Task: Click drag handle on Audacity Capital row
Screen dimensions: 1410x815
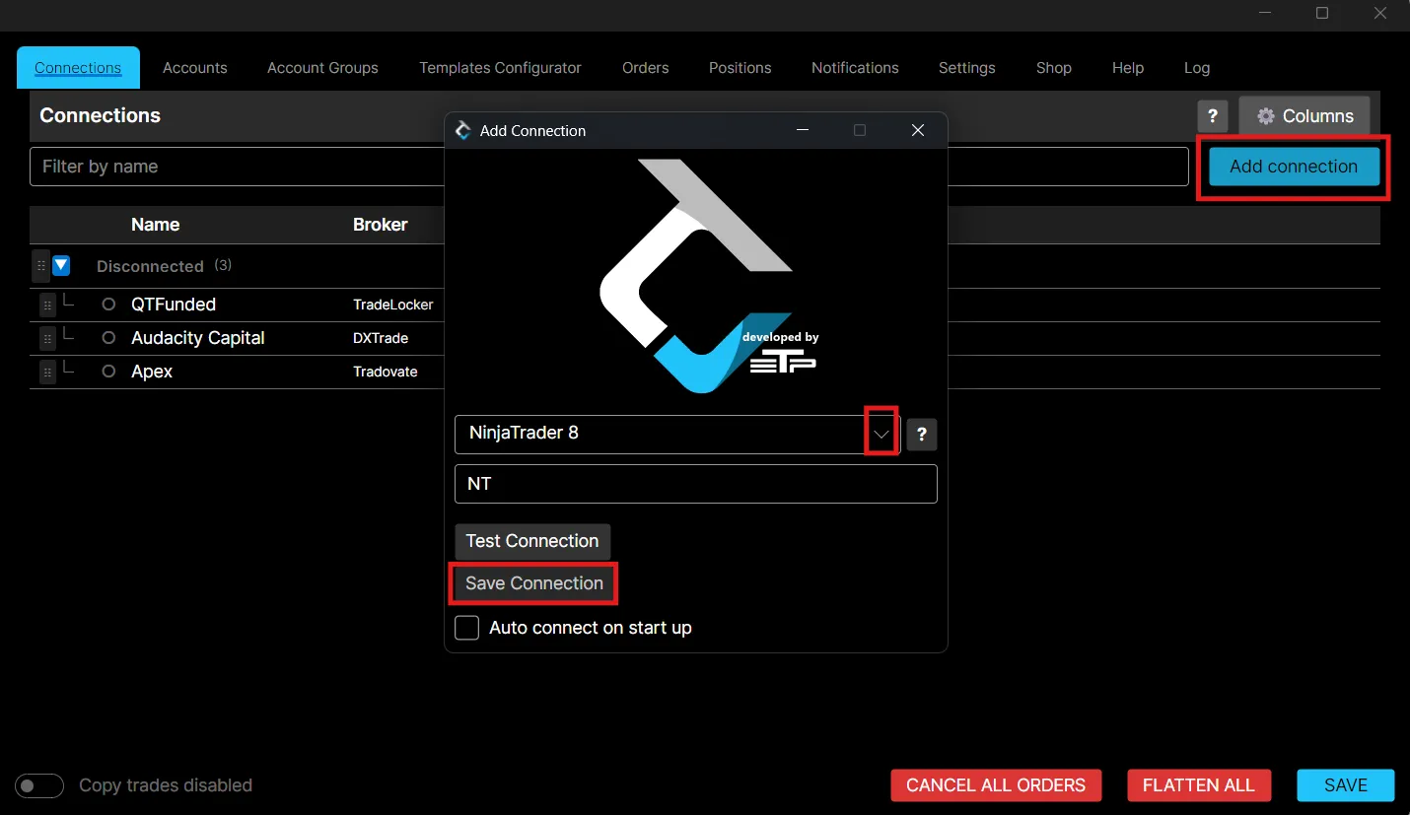Action: point(47,339)
